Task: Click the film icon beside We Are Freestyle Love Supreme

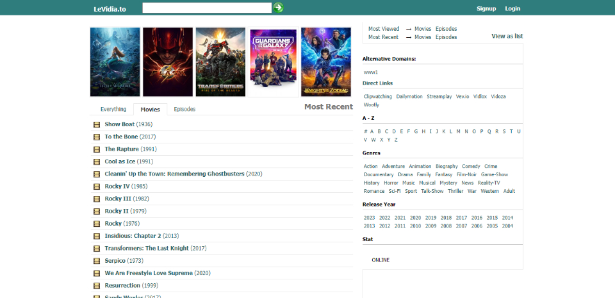Action: pyautogui.click(x=97, y=273)
